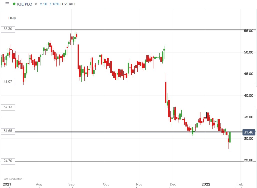The image size is (257, 188).
Task: Open the hamburger menu
Action: coord(7,4)
